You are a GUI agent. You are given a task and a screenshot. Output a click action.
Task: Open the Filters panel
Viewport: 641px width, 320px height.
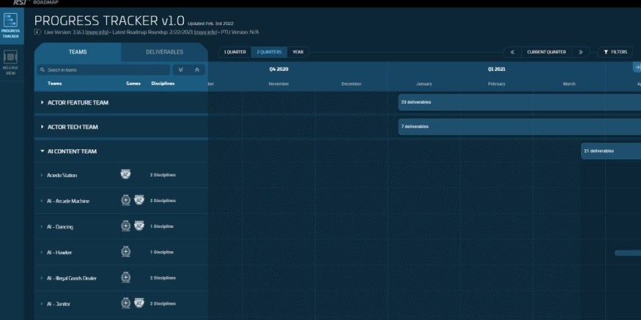pos(615,52)
